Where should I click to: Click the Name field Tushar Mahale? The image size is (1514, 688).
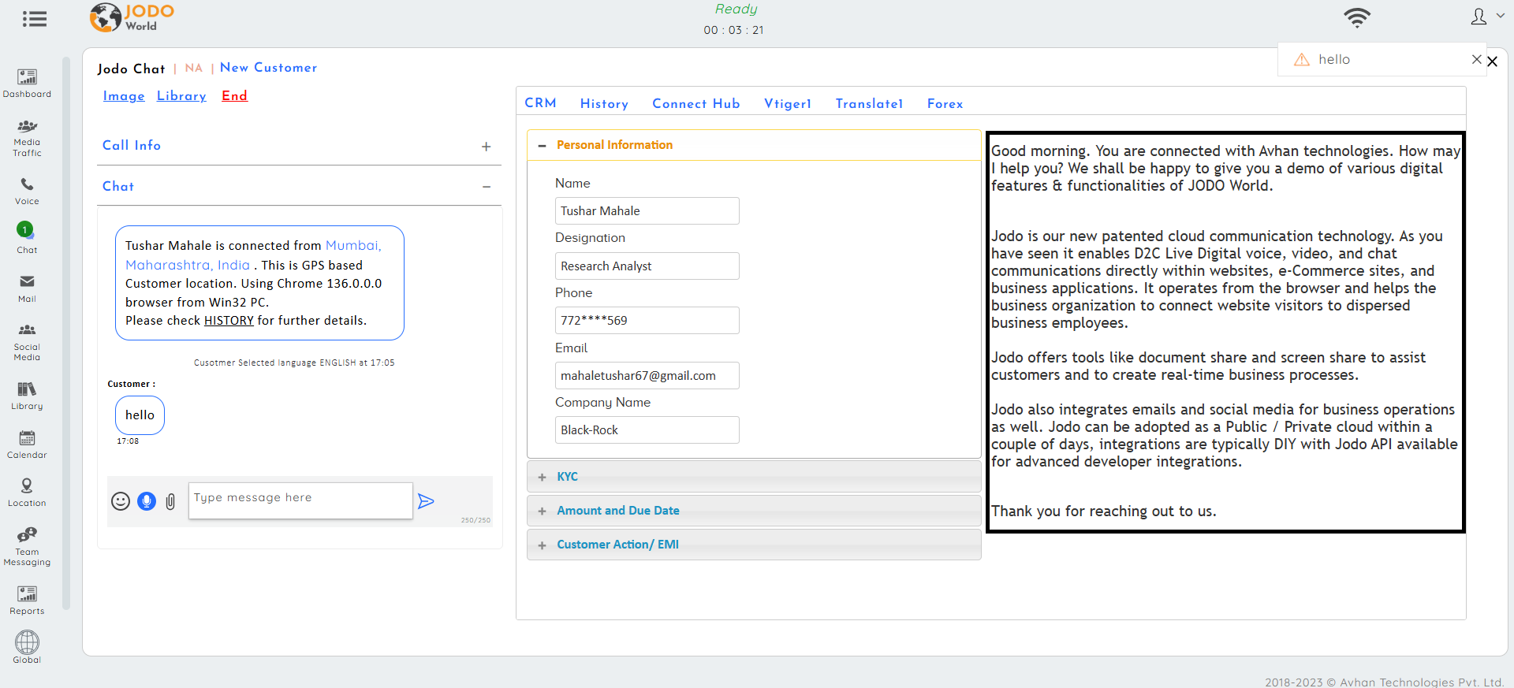click(647, 211)
